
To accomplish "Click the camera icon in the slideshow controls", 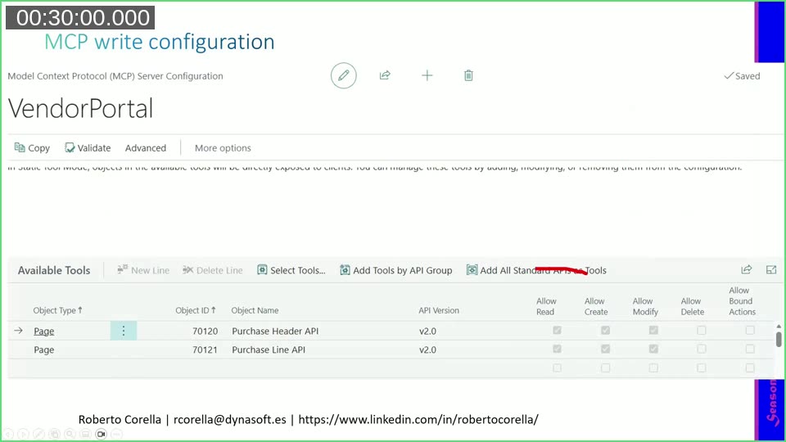I will (101, 434).
